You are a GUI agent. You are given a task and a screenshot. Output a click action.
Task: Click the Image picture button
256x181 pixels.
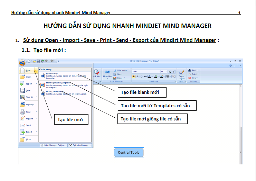pyautogui.click(x=119, y=78)
